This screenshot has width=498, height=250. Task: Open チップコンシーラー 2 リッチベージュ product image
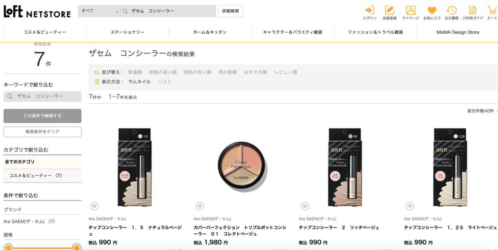pos(345,167)
